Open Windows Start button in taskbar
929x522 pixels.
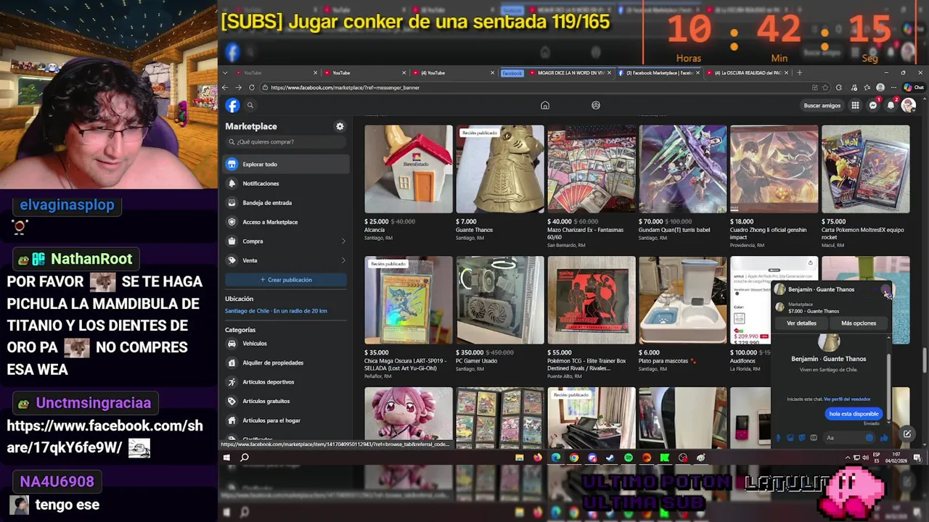(226, 457)
